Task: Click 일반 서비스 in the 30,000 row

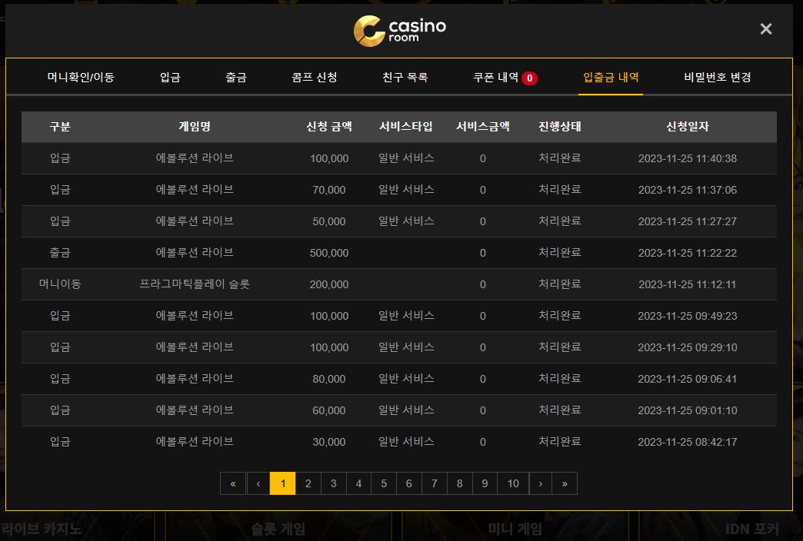Action: [406, 441]
